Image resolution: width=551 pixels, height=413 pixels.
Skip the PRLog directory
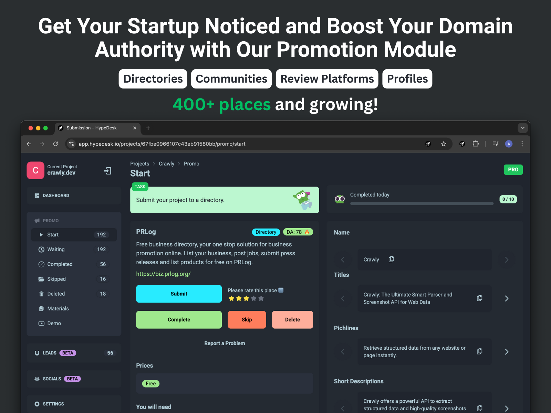(247, 320)
